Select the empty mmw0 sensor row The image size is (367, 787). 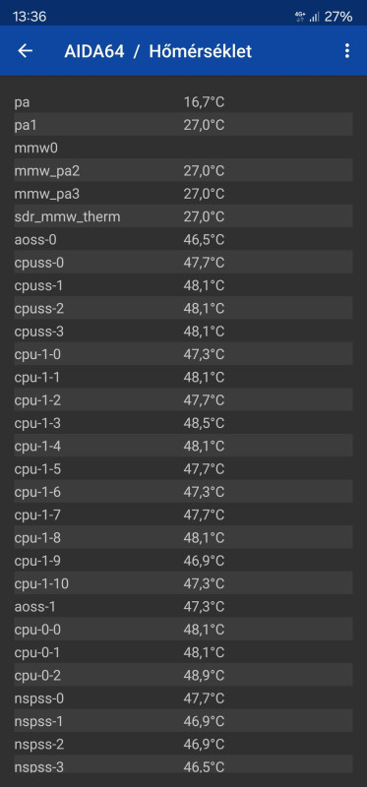tap(183, 149)
